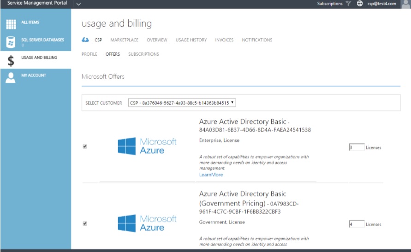Uncheck the Azure Active Directory Basic offer
411x252 pixels.
[85, 147]
